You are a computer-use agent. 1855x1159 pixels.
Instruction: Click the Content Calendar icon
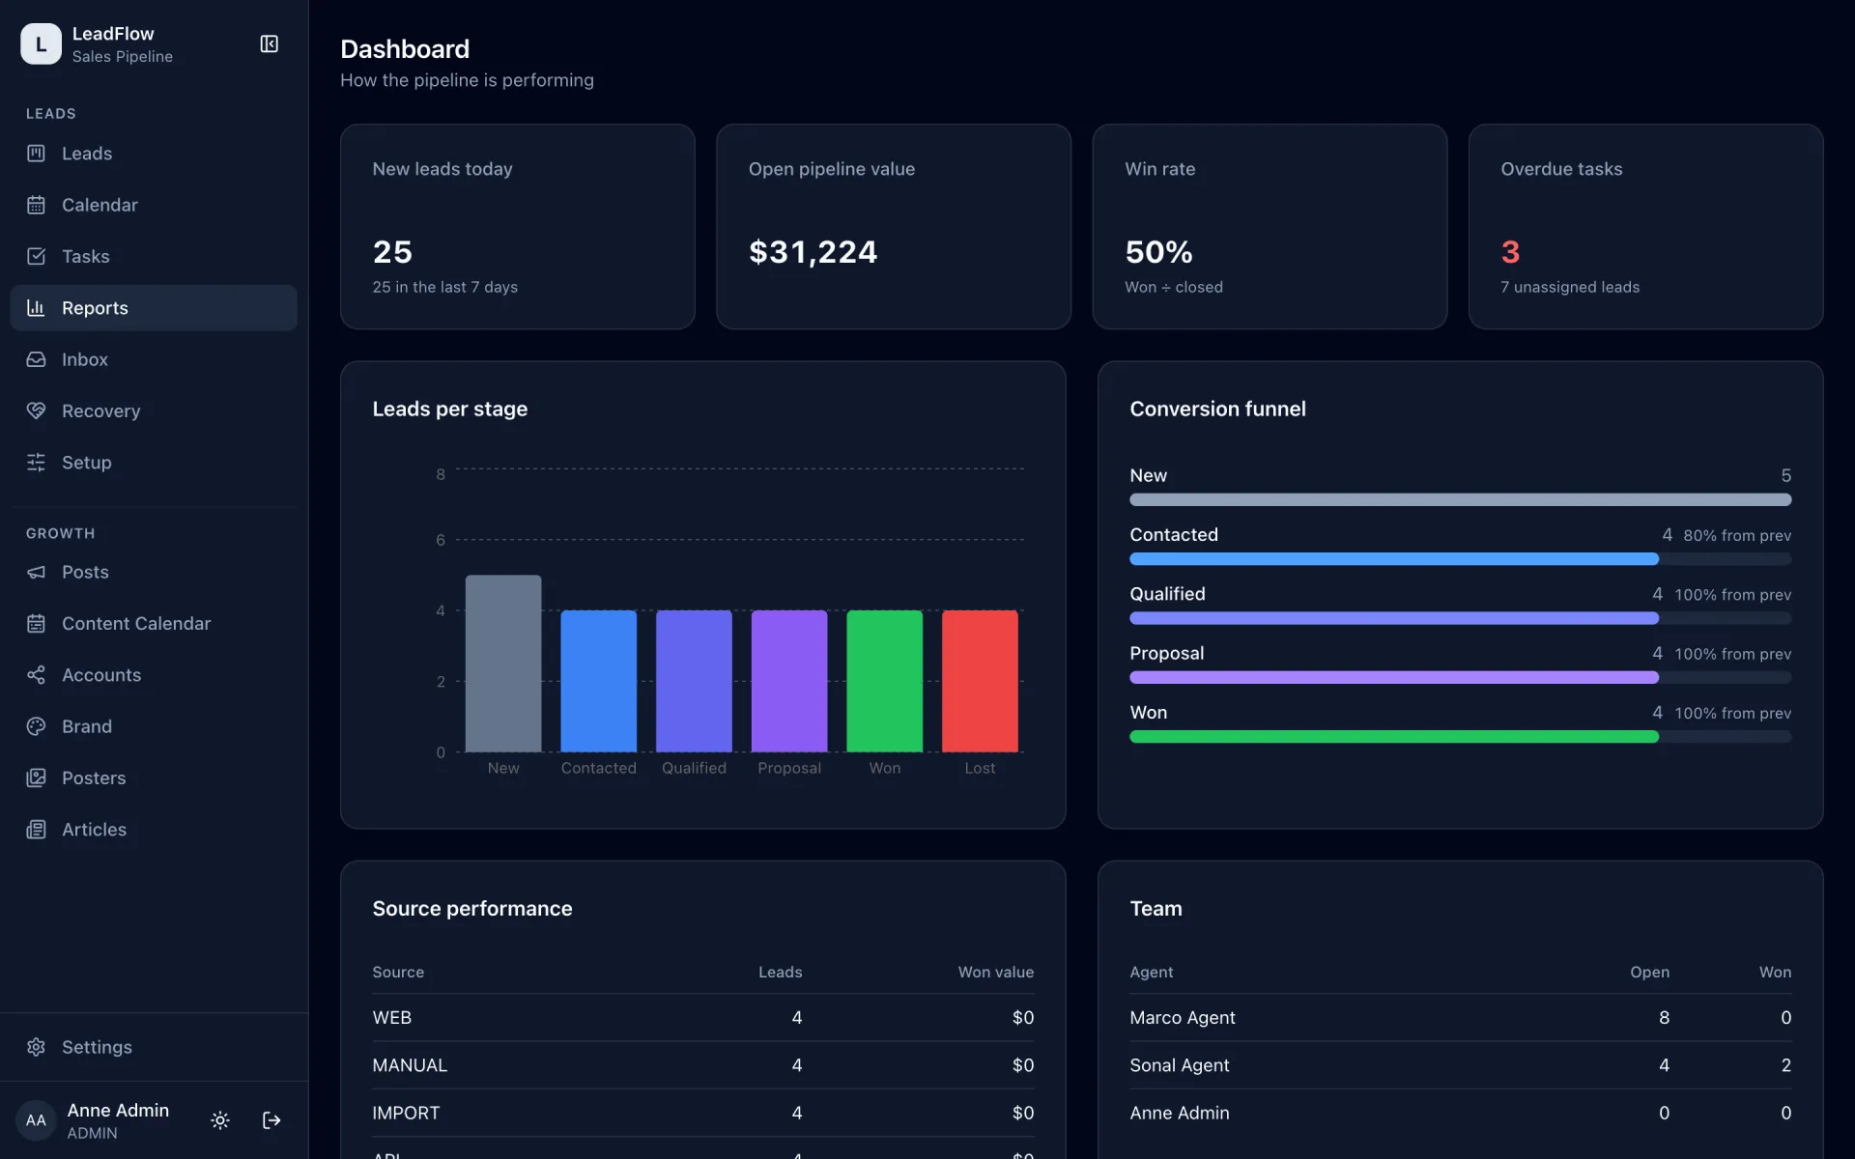coord(36,624)
